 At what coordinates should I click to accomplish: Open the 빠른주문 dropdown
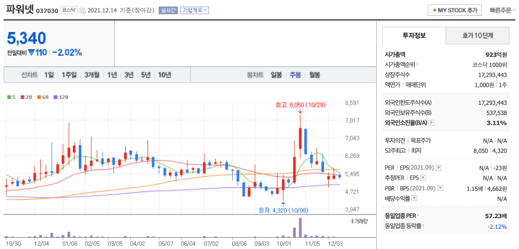pos(502,10)
